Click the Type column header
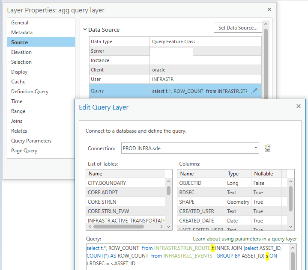 (x=238, y=174)
